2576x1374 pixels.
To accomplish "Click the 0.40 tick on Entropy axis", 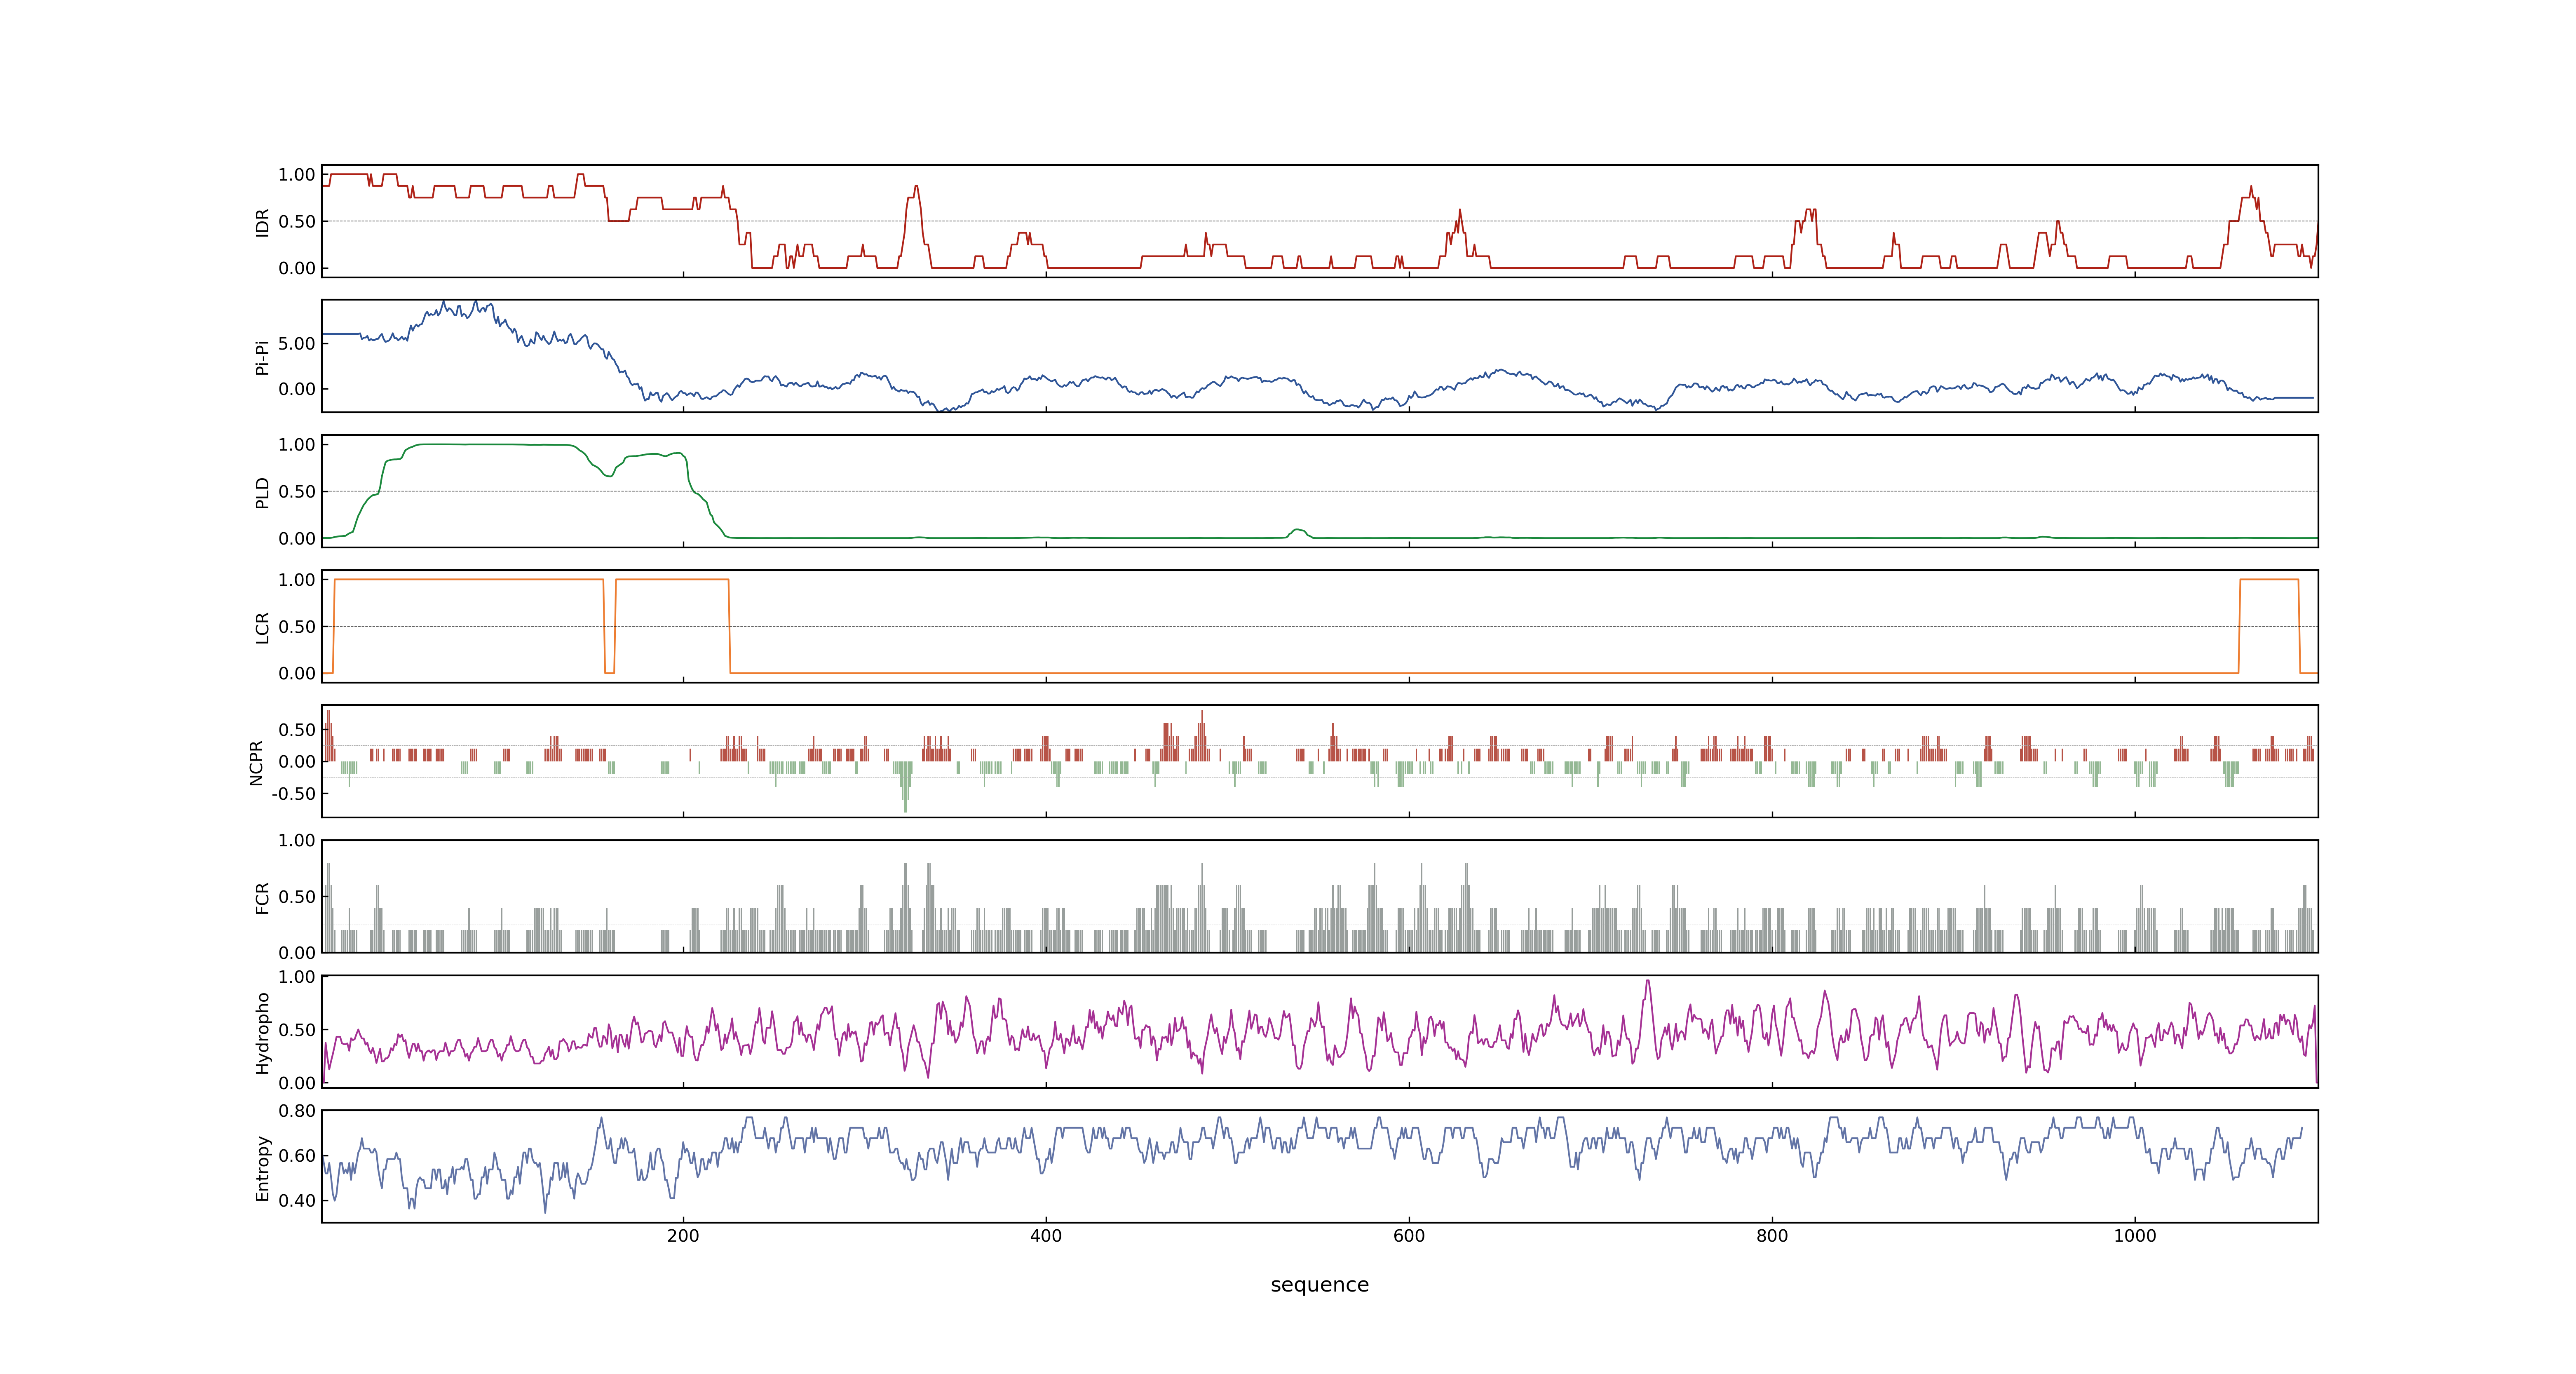I will pyautogui.click(x=297, y=1201).
